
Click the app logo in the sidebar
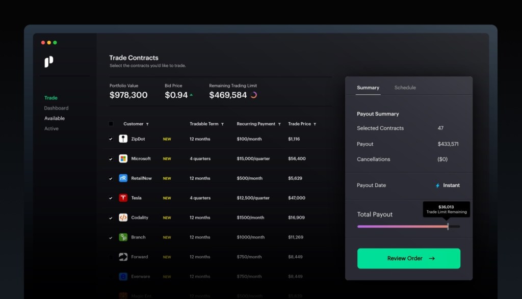point(48,62)
